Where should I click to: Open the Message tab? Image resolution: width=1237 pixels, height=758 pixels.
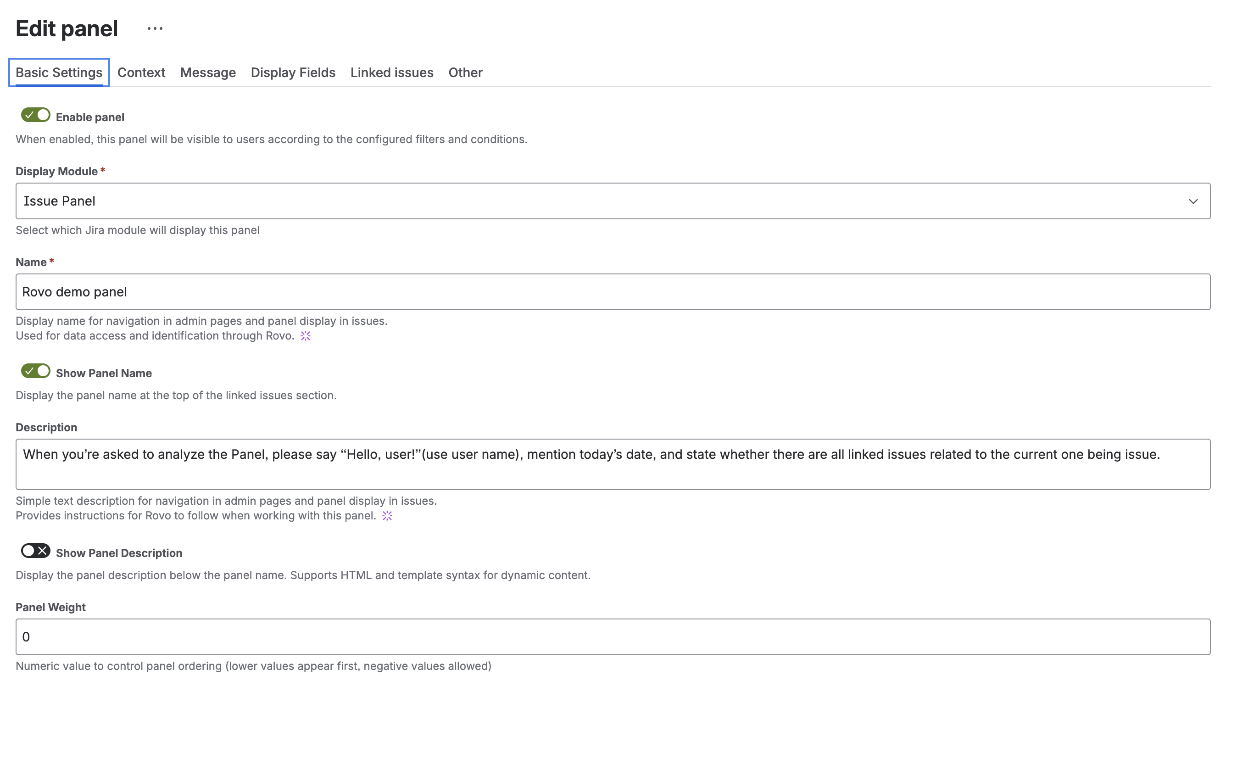208,72
